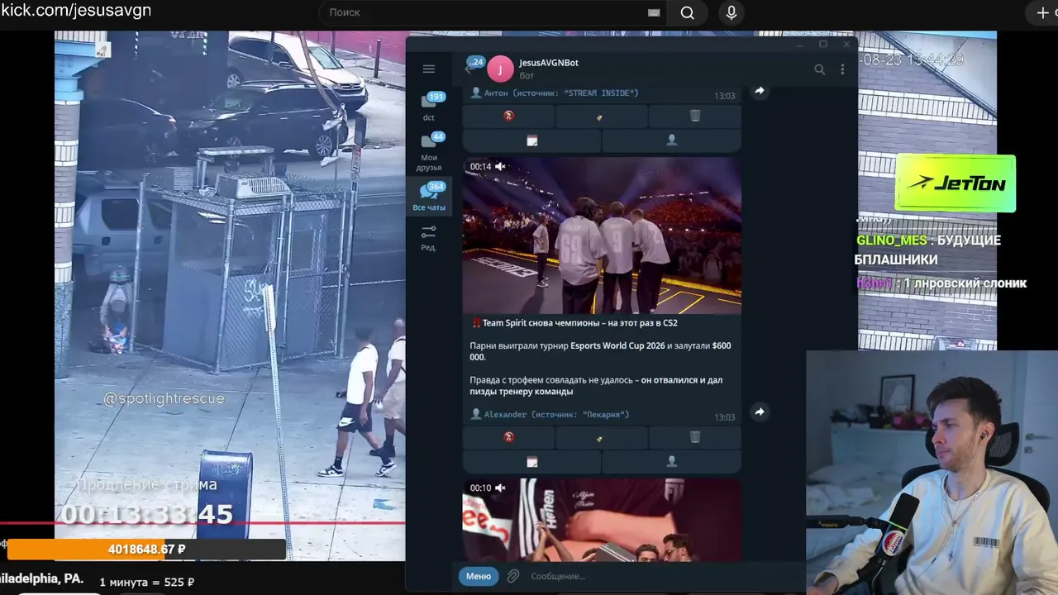Forward the STREAM INSIDE message
Image resolution: width=1058 pixels, height=595 pixels.
(759, 91)
